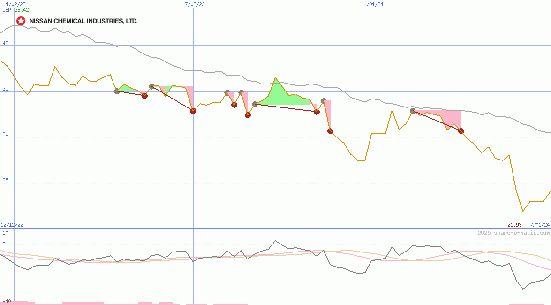
Task: Select the red marker ending the rightmost pink wedge
Action: (x=461, y=131)
